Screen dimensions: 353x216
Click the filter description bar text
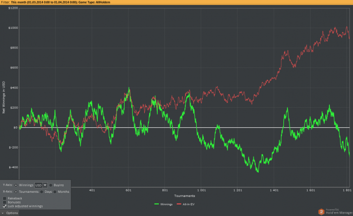(55, 2)
